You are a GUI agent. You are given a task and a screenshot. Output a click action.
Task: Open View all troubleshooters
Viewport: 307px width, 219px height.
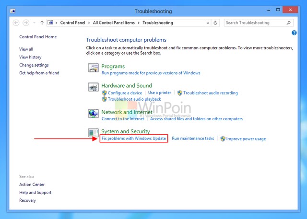coord(26,49)
